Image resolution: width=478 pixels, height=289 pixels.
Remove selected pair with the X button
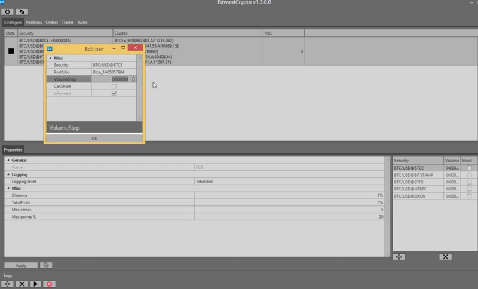tap(445, 256)
